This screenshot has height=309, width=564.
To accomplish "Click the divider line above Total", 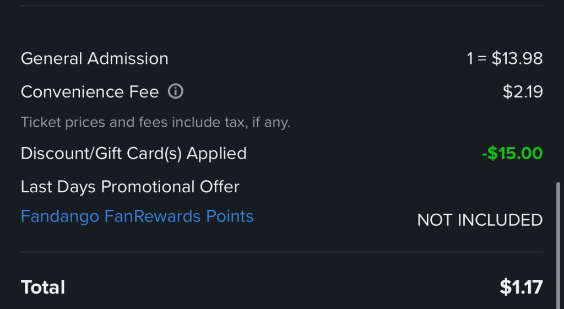I will pyautogui.click(x=282, y=252).
